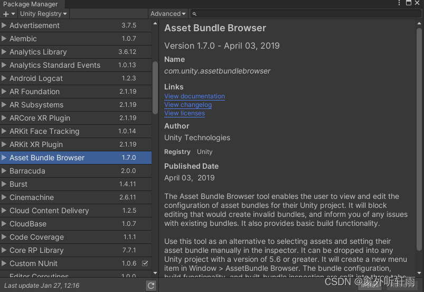Image resolution: width=424 pixels, height=292 pixels.
Task: Open the Advanced dropdown menu
Action: point(168,14)
